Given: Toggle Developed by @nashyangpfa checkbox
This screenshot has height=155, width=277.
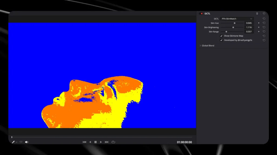Looking at the screenshot, I should pos(221,40).
